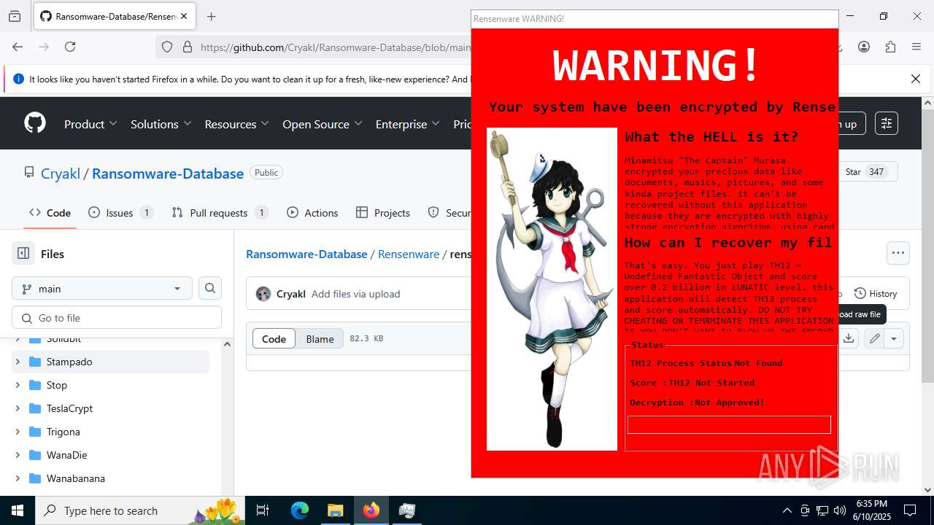Open the Cryakl owner link
The width and height of the screenshot is (934, 525).
[61, 174]
